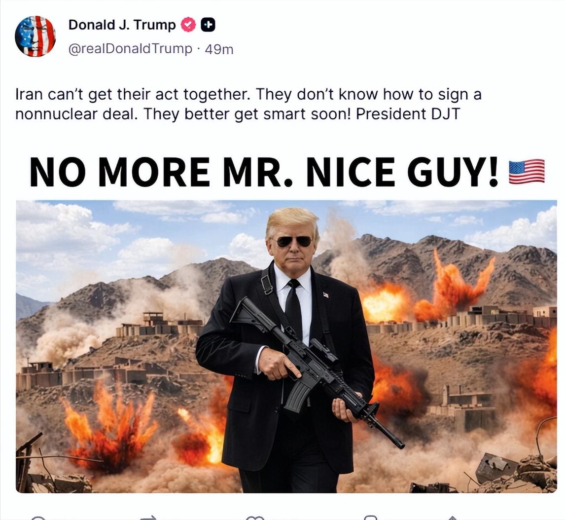Click the red verified checkmark badge
The image size is (565, 520).
pos(188,25)
